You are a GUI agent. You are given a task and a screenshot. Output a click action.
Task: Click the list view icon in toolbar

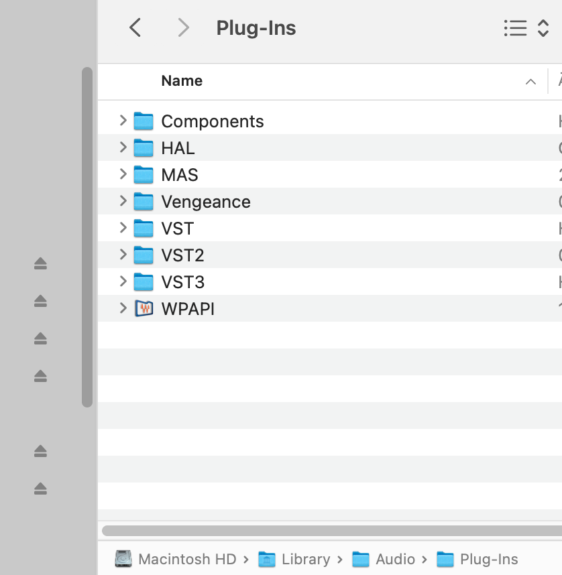tap(515, 28)
